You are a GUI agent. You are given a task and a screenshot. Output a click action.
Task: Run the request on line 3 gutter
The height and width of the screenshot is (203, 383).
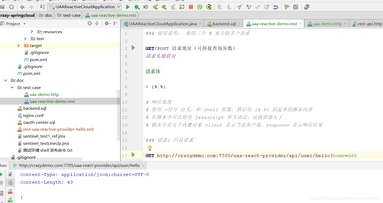(133, 48)
